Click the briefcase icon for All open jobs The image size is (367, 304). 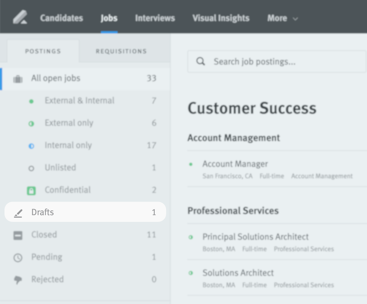18,79
